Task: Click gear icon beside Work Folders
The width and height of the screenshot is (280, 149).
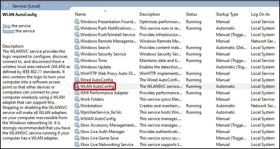Action: pyautogui.click(x=77, y=99)
